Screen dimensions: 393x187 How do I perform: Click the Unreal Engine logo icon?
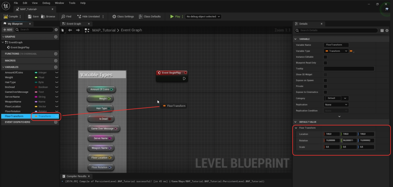[5, 5]
